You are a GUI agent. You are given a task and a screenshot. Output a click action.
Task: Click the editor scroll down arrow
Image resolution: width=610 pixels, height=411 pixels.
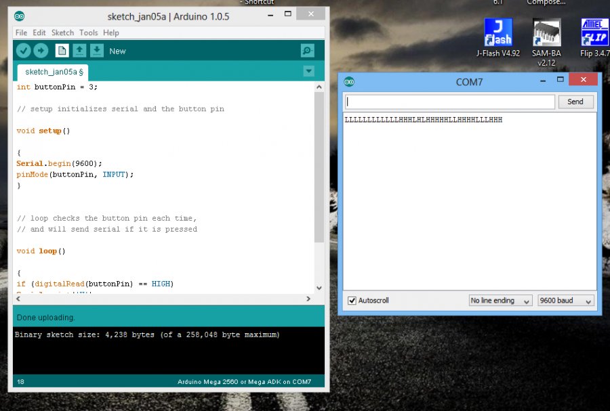[319, 288]
